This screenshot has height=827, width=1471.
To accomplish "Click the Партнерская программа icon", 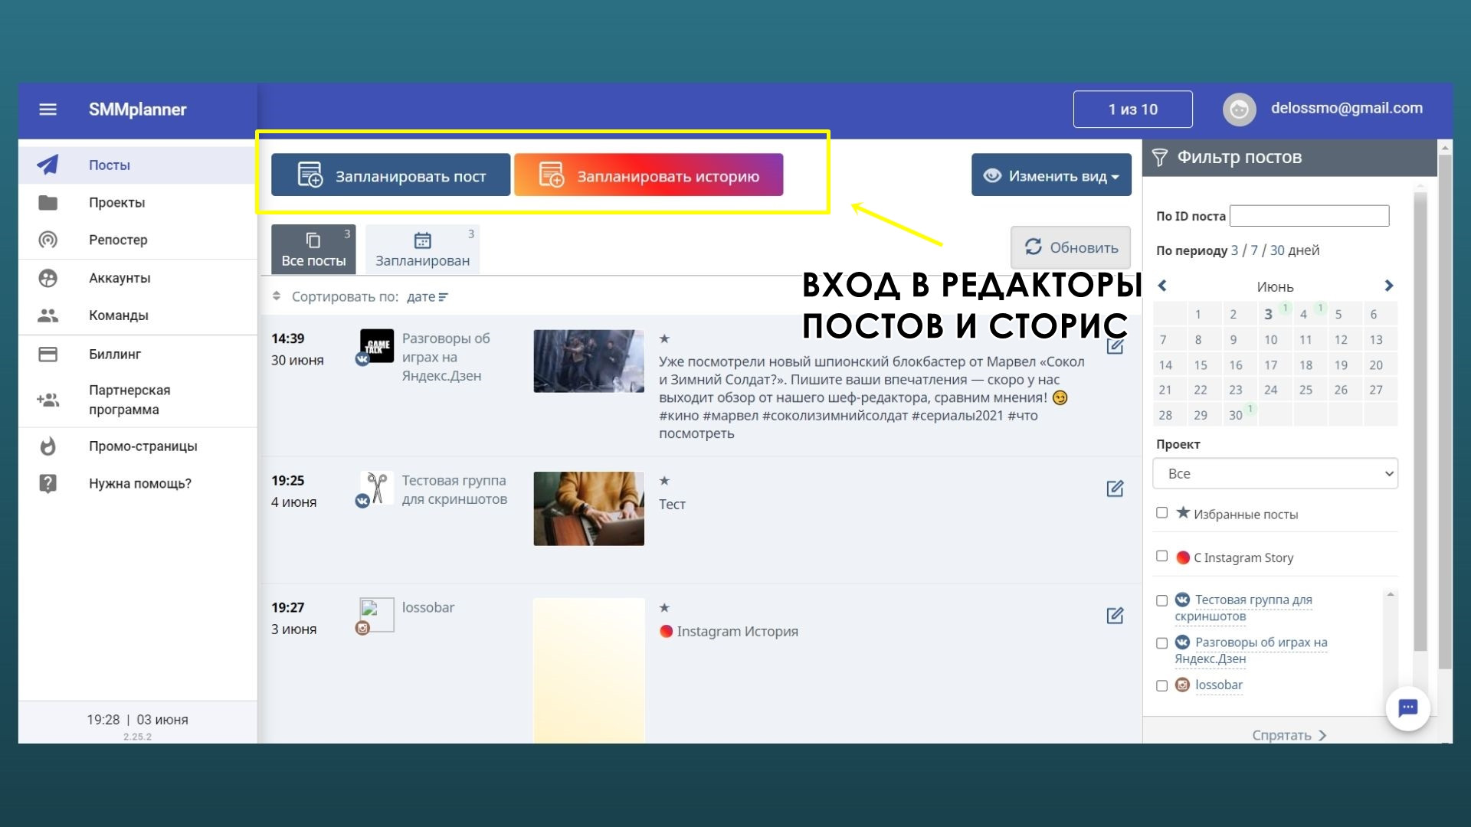I will pyautogui.click(x=48, y=400).
